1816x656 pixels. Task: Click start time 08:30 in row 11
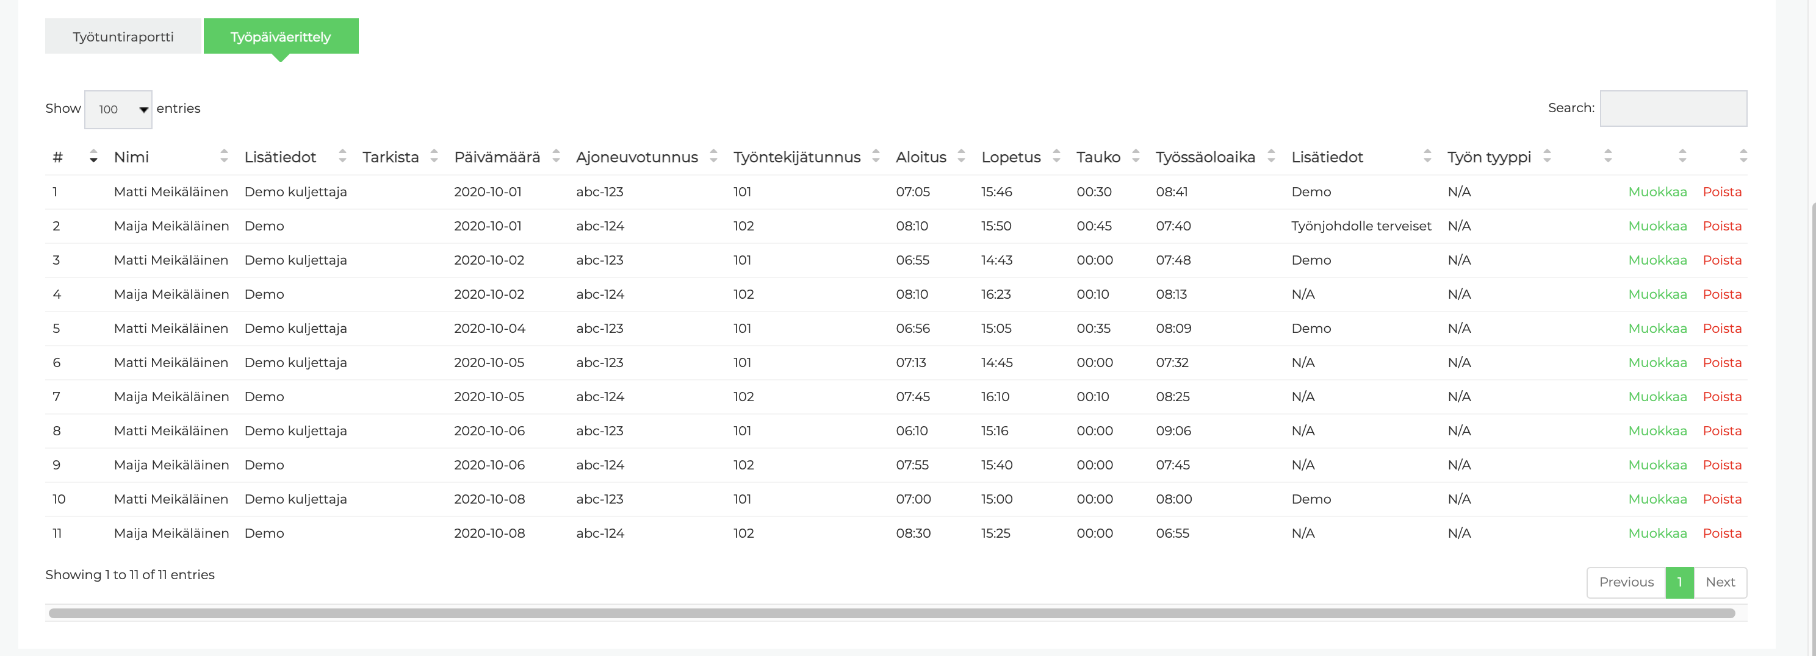(913, 533)
